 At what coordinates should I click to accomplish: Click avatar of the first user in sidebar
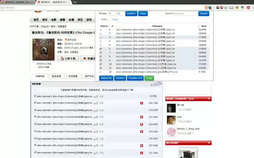click(x=171, y=108)
